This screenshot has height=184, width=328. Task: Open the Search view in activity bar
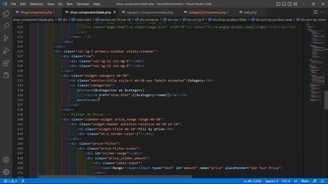tap(6, 26)
